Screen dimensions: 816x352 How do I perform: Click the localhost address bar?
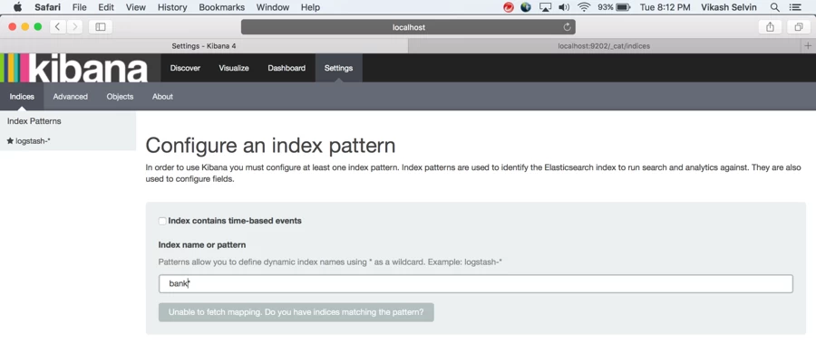pos(409,27)
